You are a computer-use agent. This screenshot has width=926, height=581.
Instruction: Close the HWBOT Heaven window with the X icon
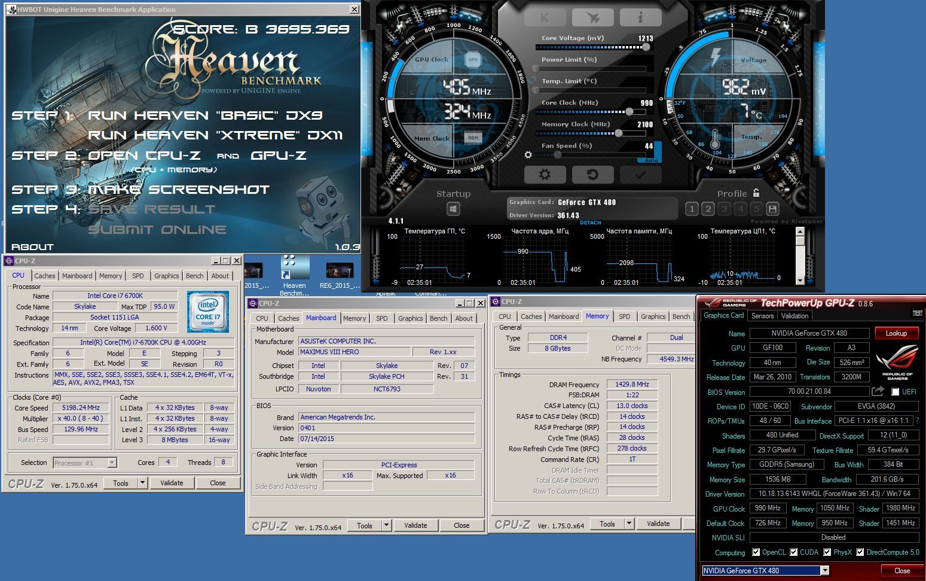point(354,10)
